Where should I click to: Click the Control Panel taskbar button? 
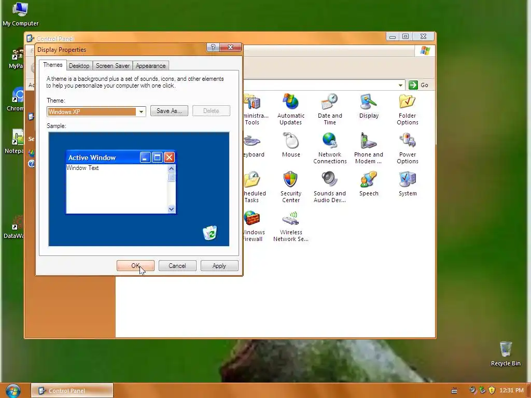72,391
